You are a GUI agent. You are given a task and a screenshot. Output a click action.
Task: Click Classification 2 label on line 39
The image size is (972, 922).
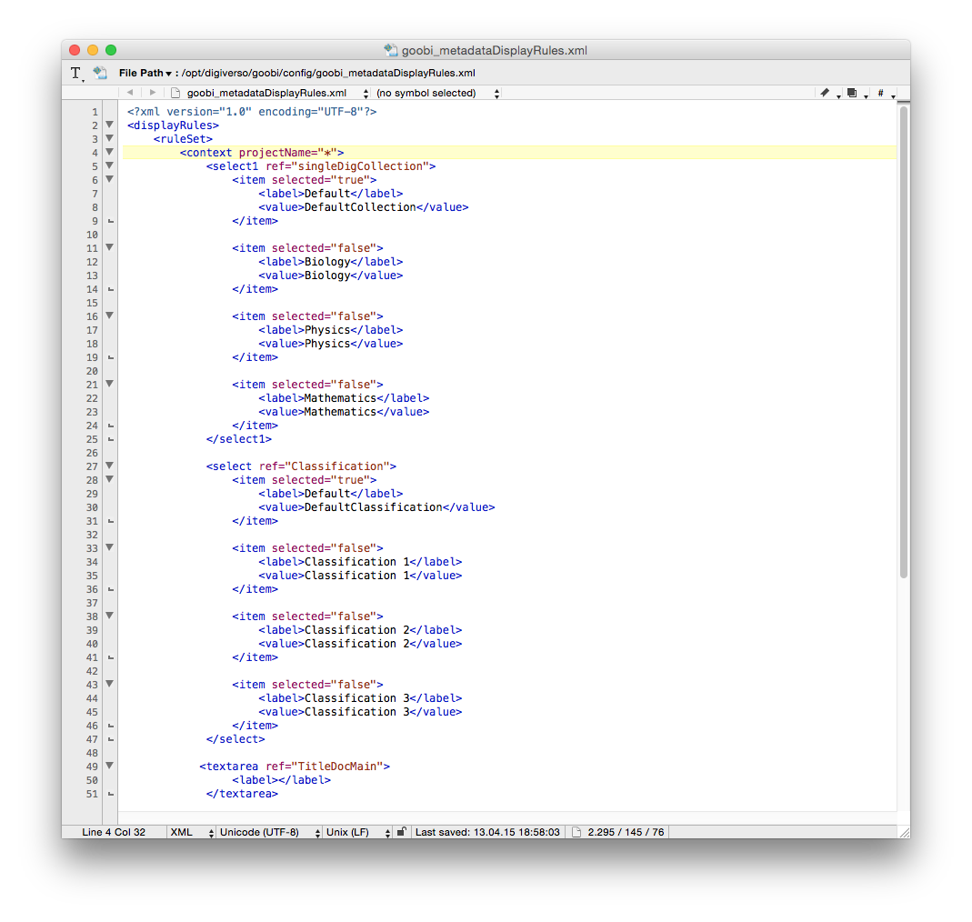(357, 630)
